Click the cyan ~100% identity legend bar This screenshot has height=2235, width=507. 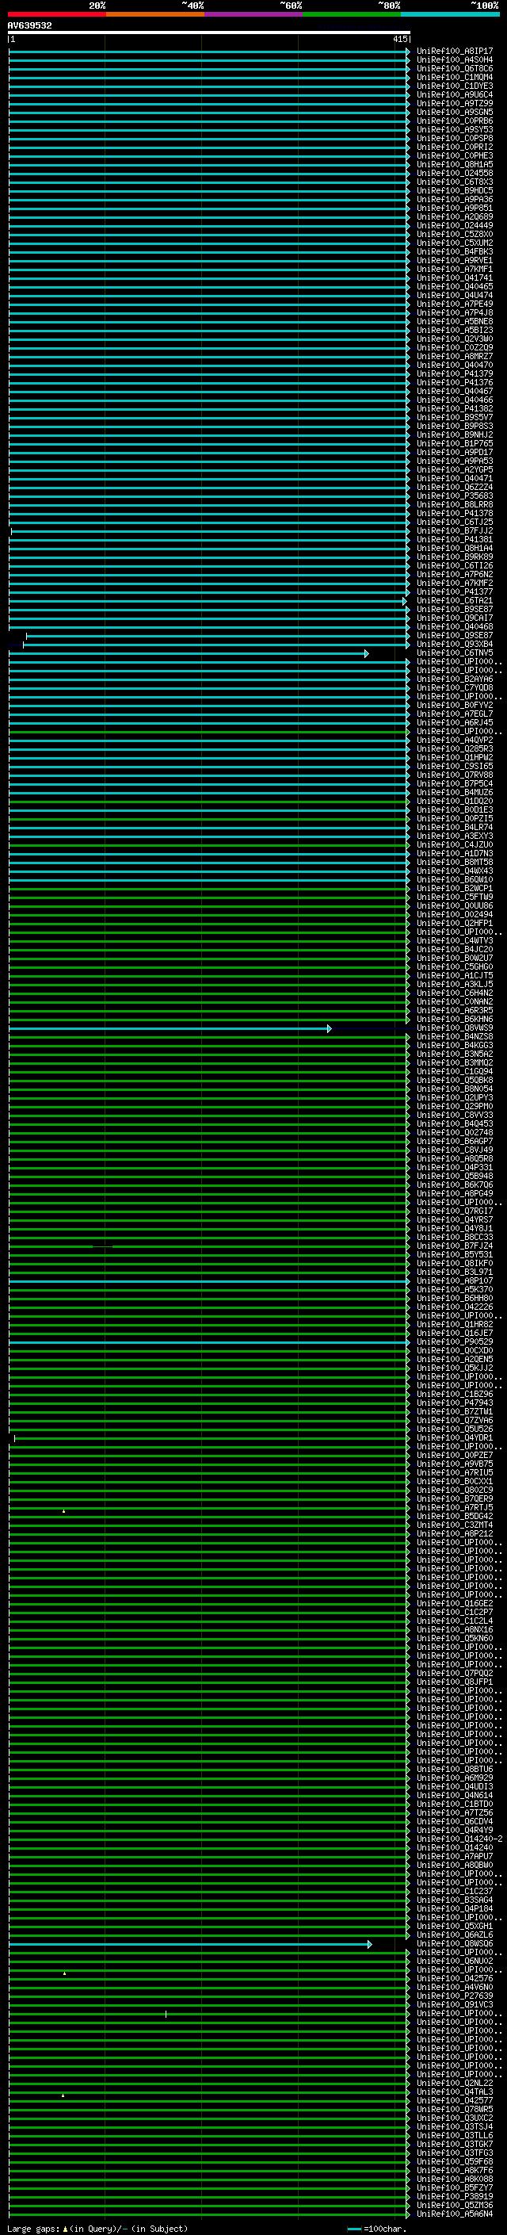[451, 14]
